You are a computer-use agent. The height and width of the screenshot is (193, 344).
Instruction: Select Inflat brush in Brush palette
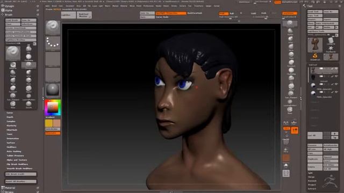pyautogui.click(x=28, y=73)
